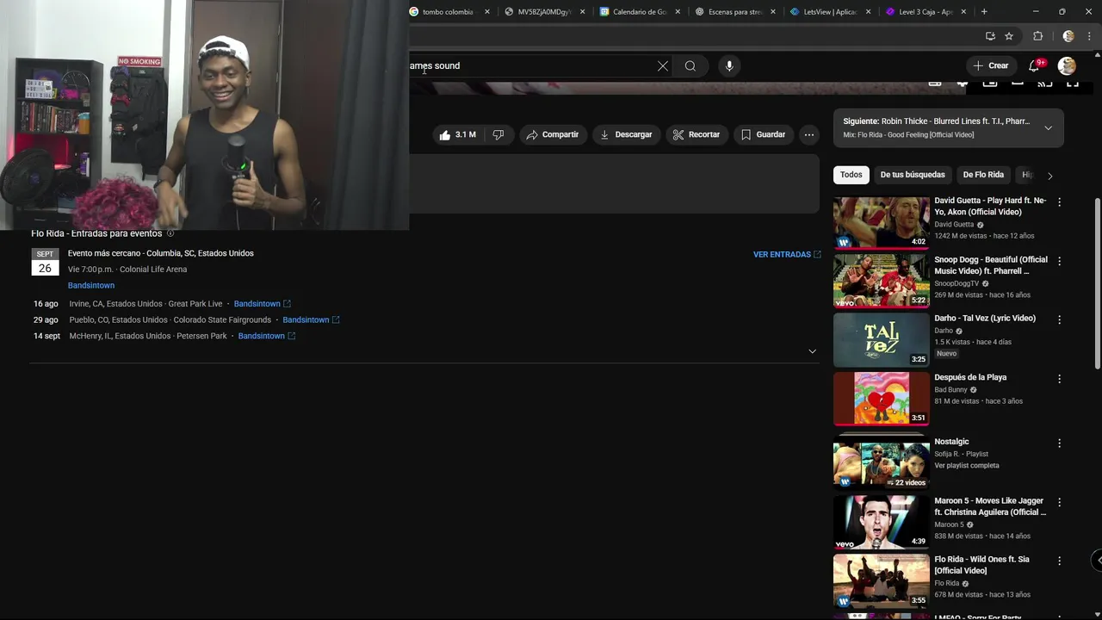Open Bandsintown link under Colonial Life Arena
The height and width of the screenshot is (620, 1102).
(91, 286)
